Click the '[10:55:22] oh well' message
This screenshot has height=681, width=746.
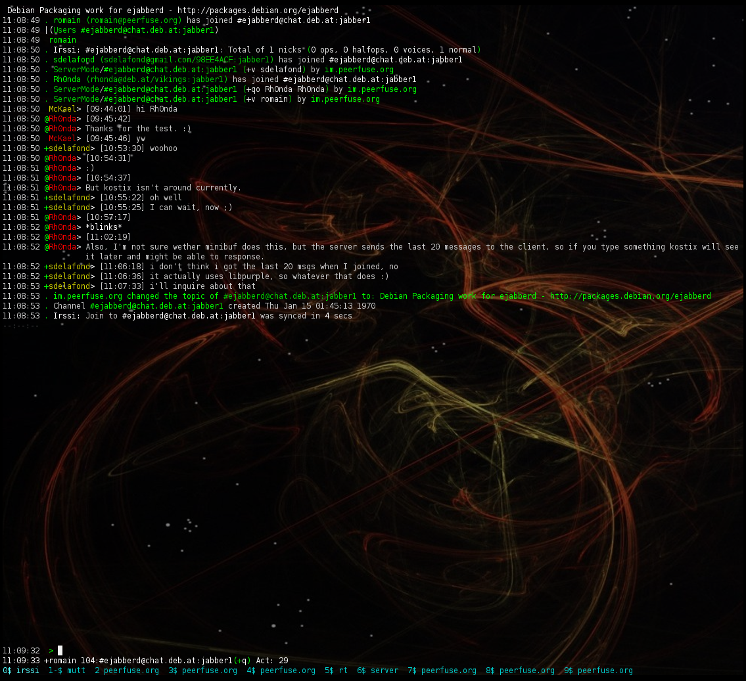click(x=141, y=197)
